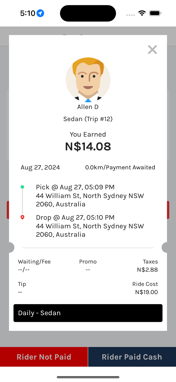Tap Sedan (Trip #12) label
Image resolution: width=176 pixels, height=382 pixels.
tap(88, 119)
